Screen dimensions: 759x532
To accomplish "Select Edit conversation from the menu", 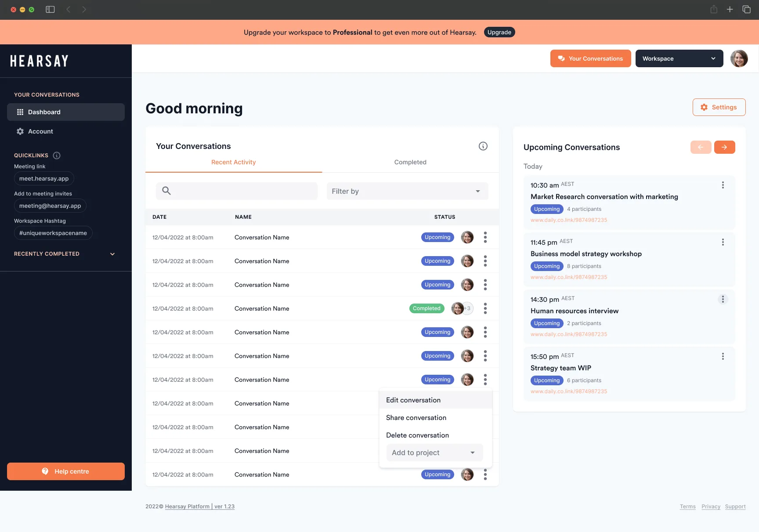I will 435,400.
